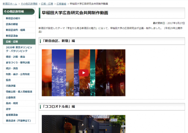Open 新宿区議会 sidebar item
Viewport: 188px width, 133px height.
[x=19, y=36]
